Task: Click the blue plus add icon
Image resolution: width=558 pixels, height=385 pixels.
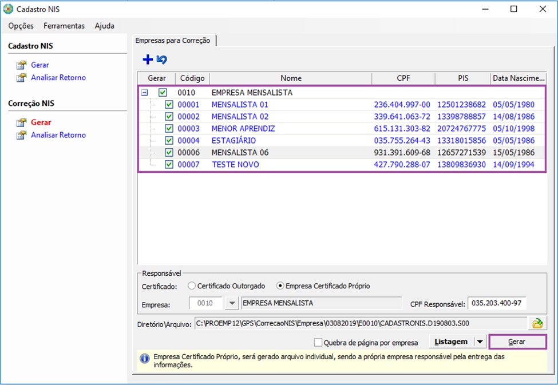Action: 148,59
